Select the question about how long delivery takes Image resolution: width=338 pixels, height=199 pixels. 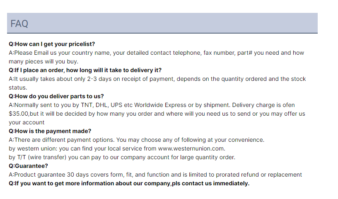(85, 70)
